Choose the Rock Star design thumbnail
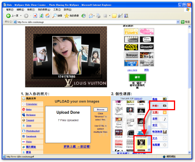The height and width of the screenshot is (162, 195). point(131,47)
